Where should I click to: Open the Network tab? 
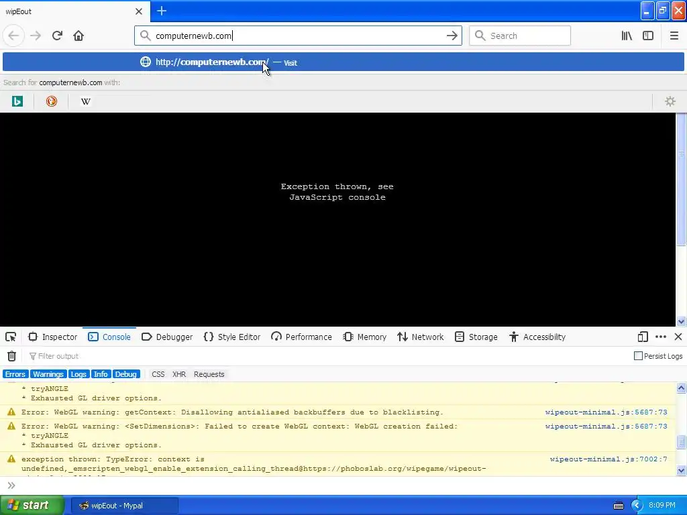coord(421,337)
